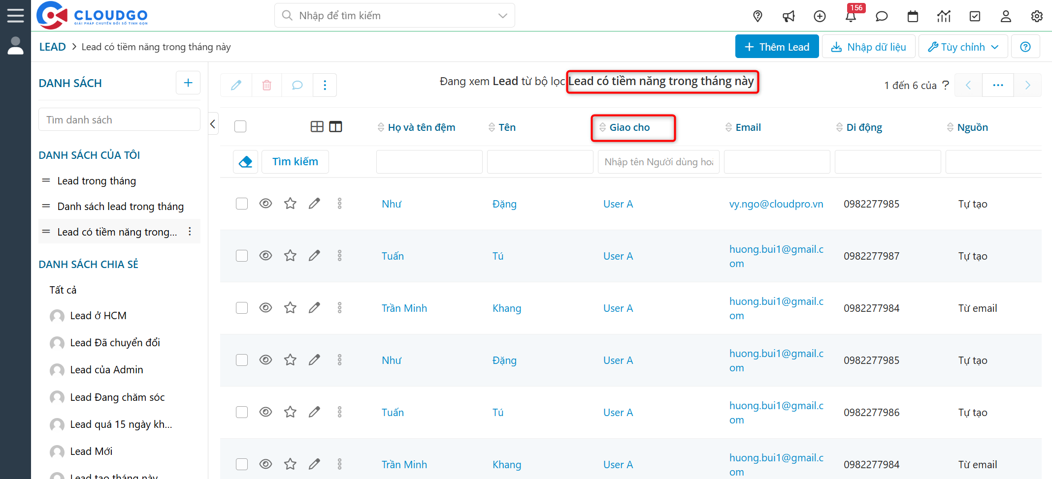The width and height of the screenshot is (1052, 479).
Task: Expand the Tùy chỉnh dropdown
Action: [963, 47]
